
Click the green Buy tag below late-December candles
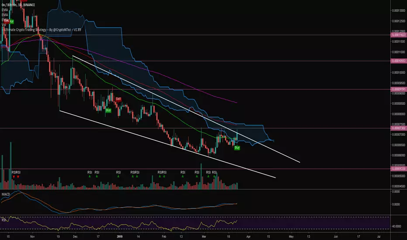(108, 110)
